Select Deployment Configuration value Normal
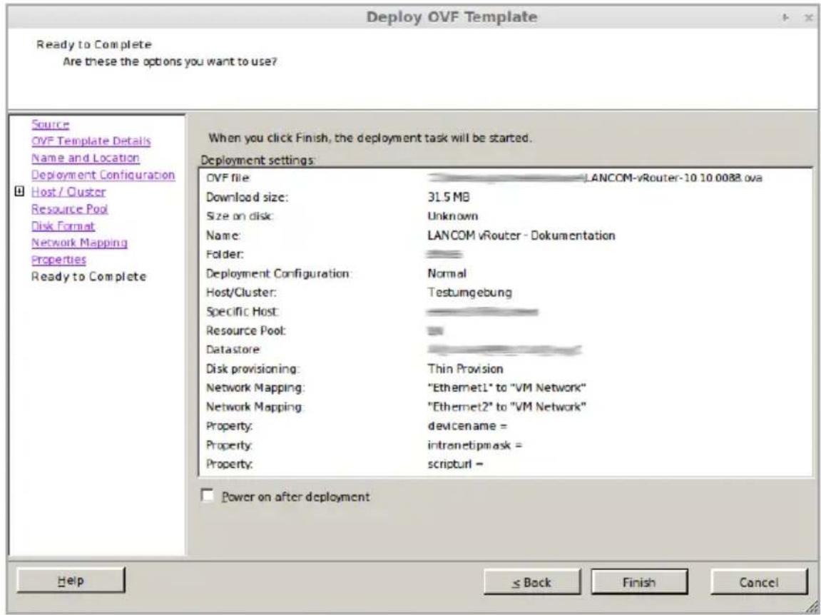Viewport: 821px width, 615px height. pyautogui.click(x=447, y=273)
